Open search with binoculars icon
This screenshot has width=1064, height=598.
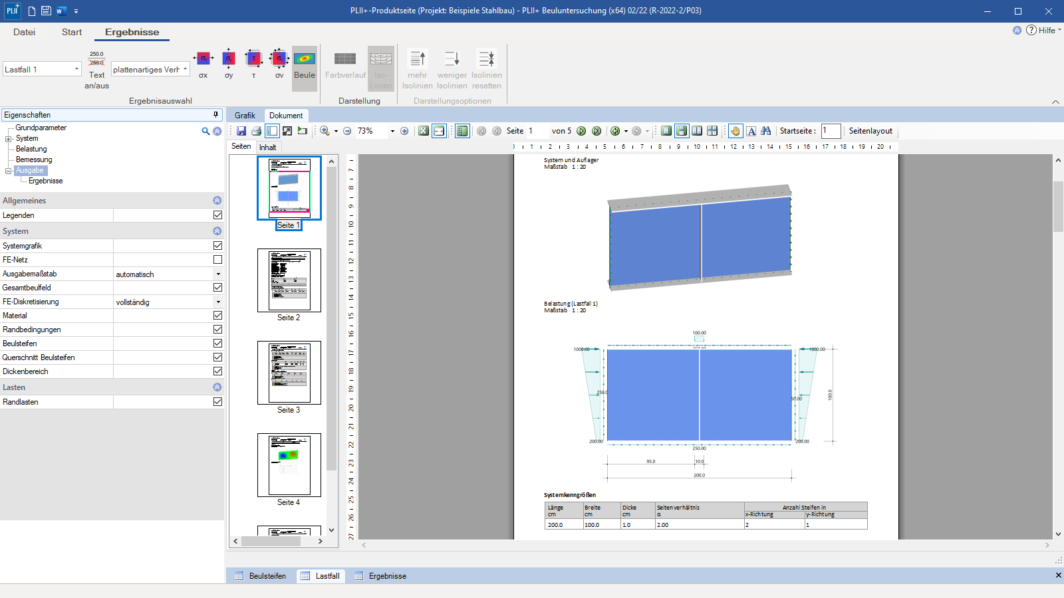766,131
